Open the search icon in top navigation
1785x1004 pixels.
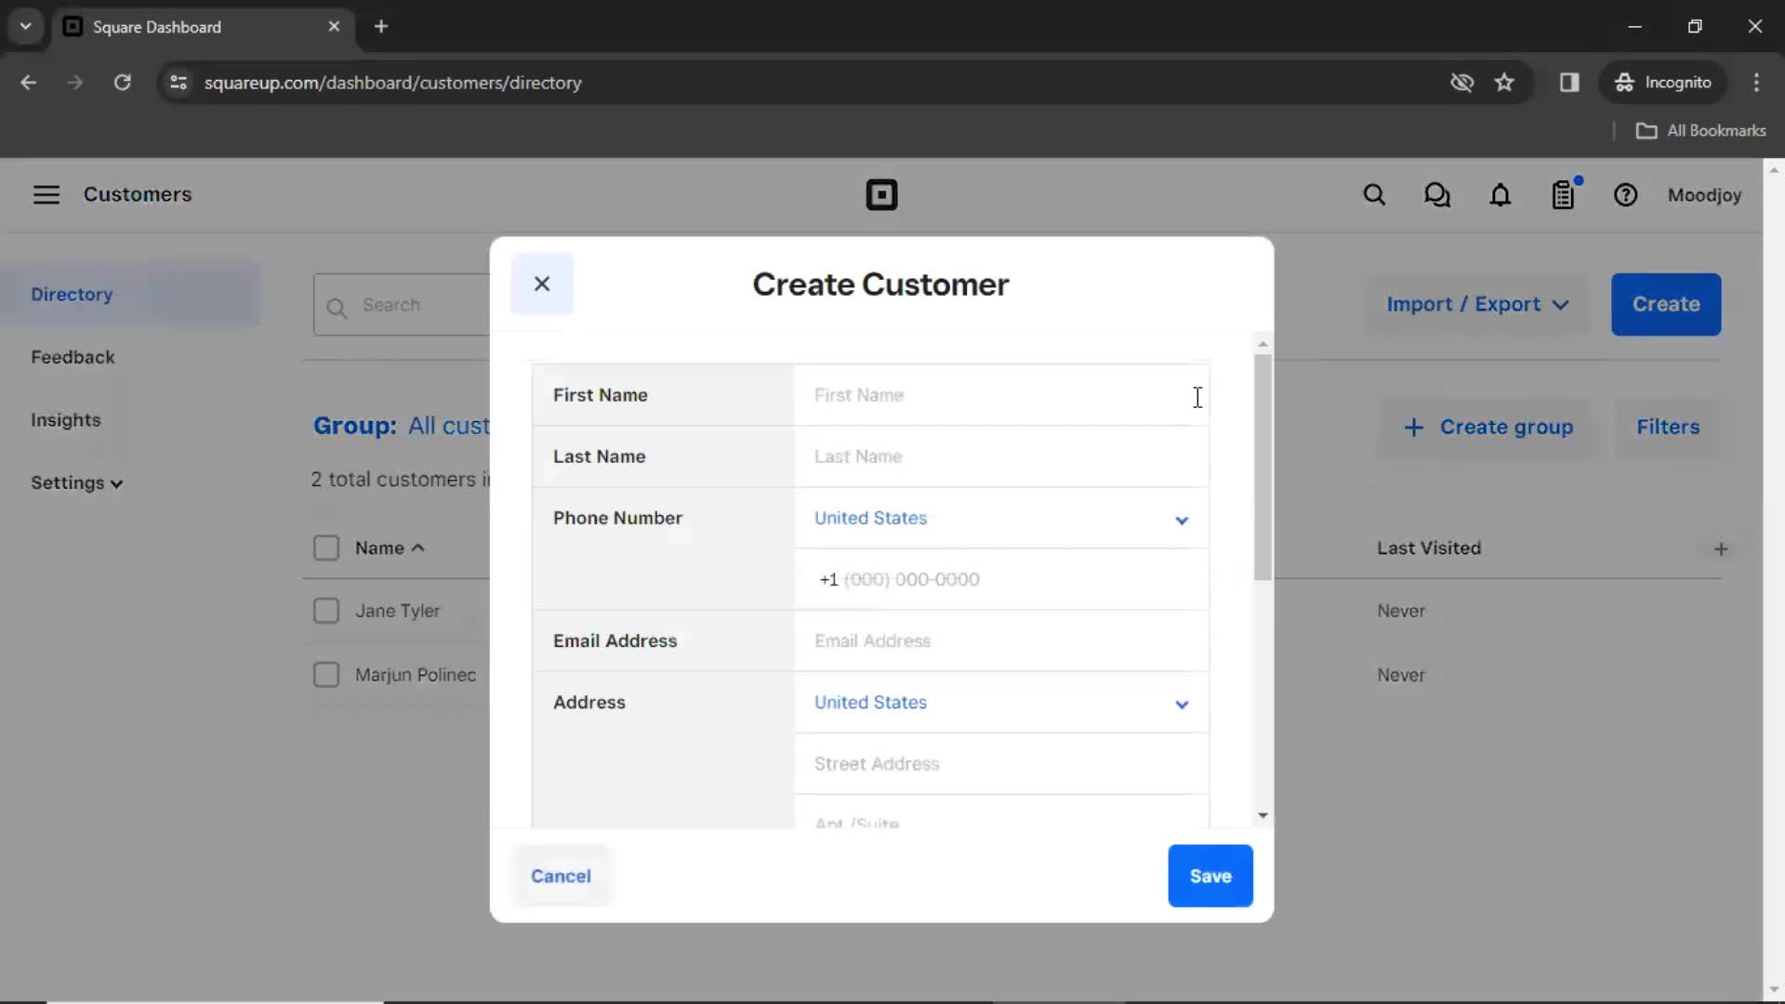tap(1373, 195)
